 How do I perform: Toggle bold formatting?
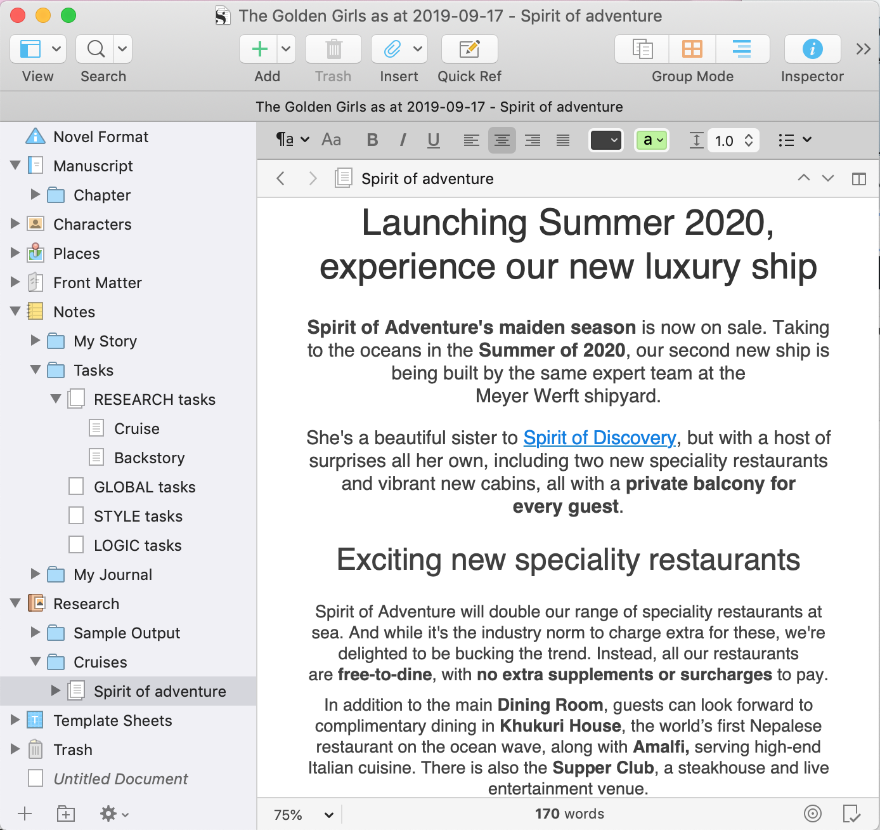pos(373,140)
